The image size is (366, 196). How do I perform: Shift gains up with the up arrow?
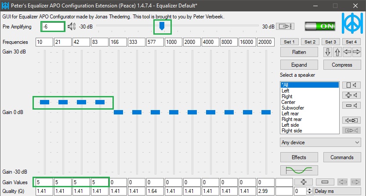pos(337,52)
